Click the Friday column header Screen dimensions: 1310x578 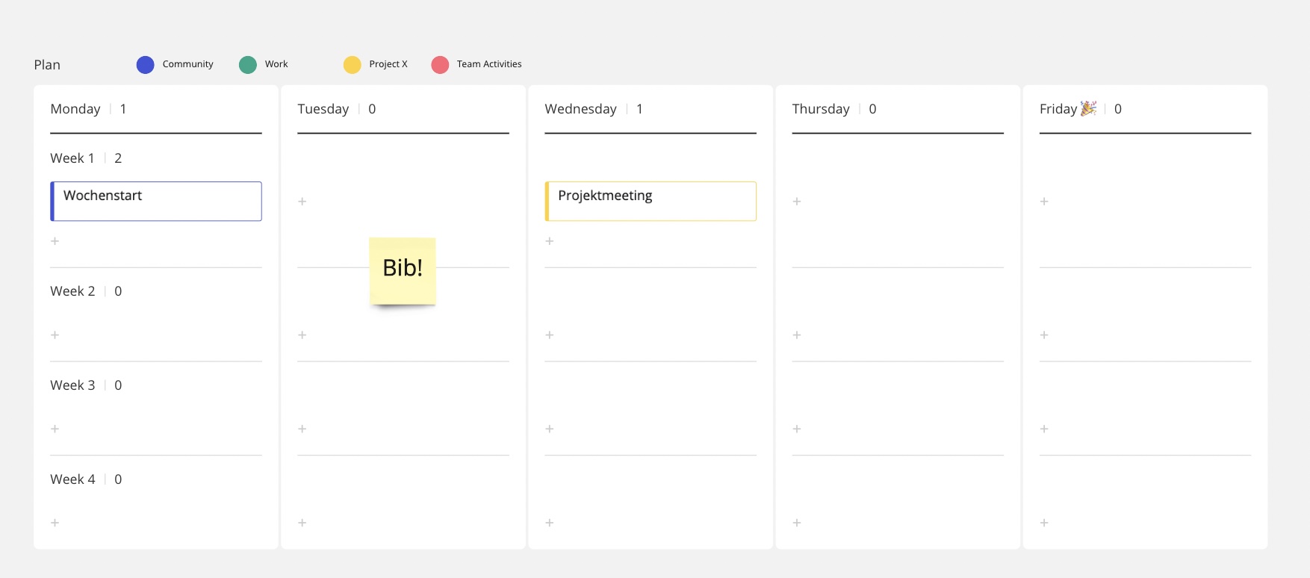tap(1058, 109)
